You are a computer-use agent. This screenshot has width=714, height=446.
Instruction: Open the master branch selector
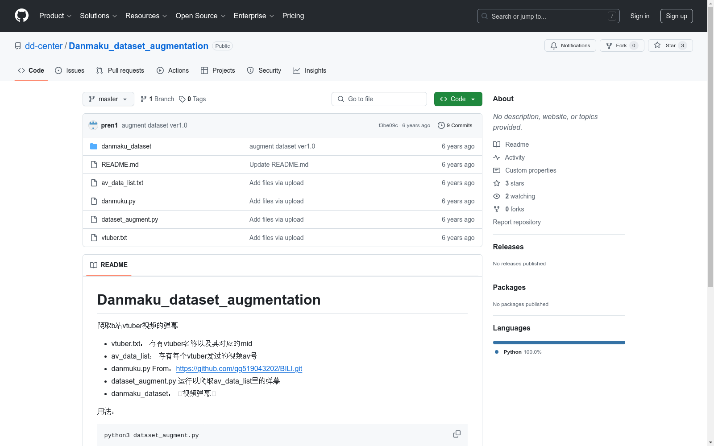tap(108, 99)
